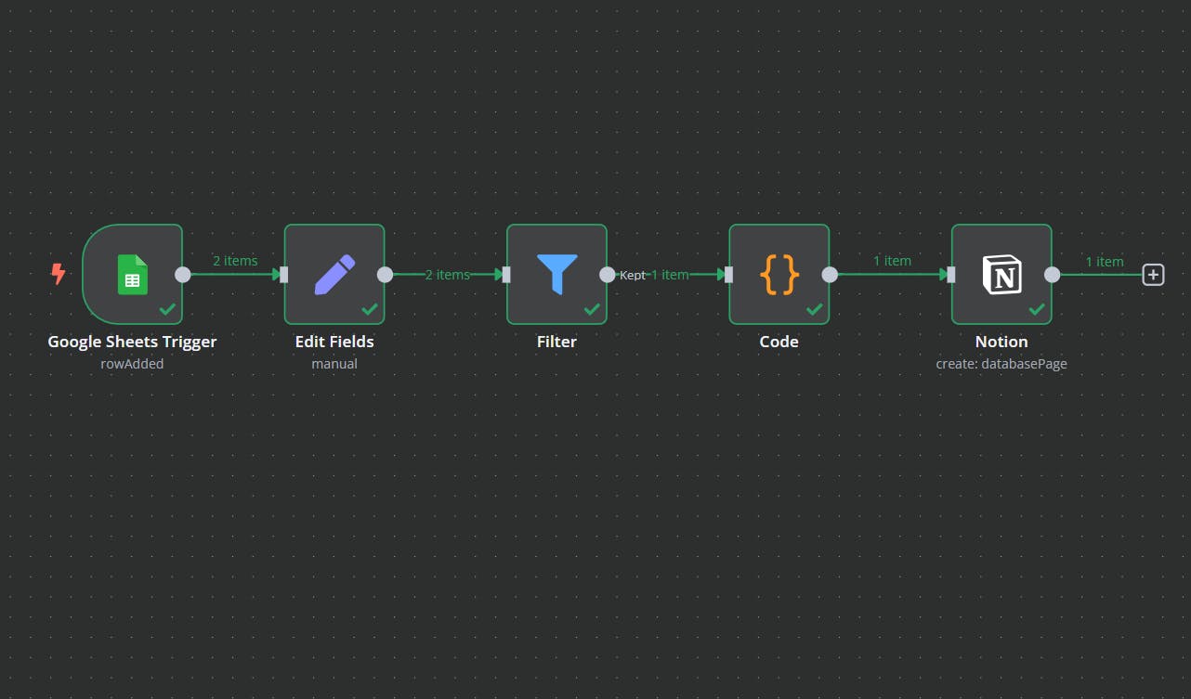Click the "Kept" output label on Filter
Image resolution: width=1191 pixels, height=699 pixels.
[633, 275]
